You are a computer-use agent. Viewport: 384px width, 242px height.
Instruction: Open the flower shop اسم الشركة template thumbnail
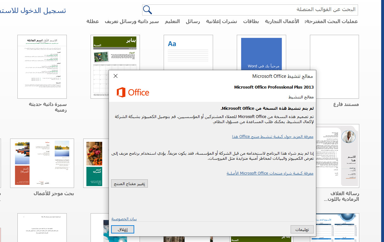click(96, 163)
